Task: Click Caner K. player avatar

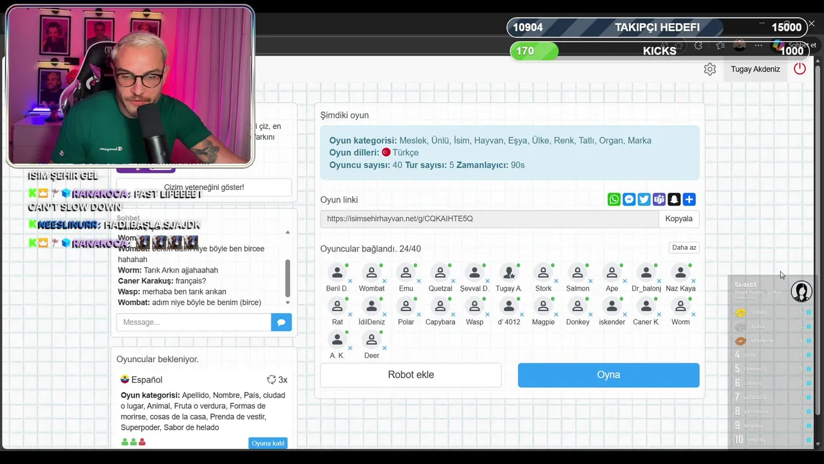Action: 646,307
